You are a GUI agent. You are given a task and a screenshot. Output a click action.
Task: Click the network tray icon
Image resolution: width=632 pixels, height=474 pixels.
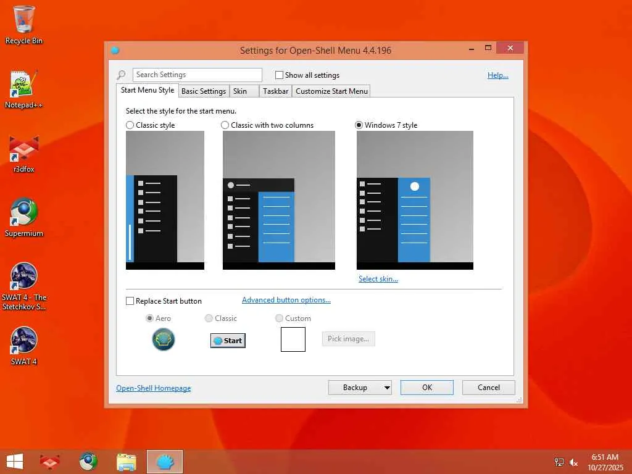click(x=559, y=462)
